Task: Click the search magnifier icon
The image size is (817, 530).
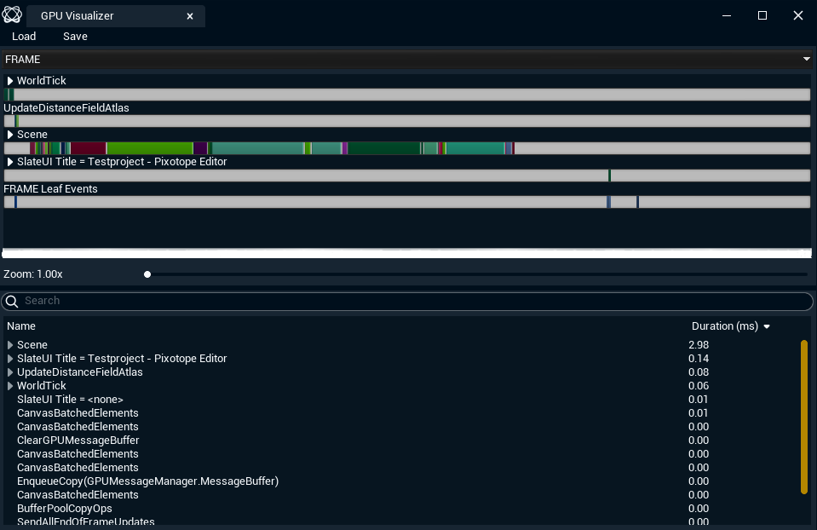Action: click(12, 301)
